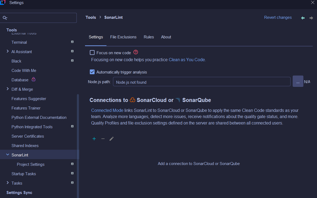This screenshot has width=317, height=198.
Task: Click the forward navigation arrow
Action: pyautogui.click(x=311, y=18)
